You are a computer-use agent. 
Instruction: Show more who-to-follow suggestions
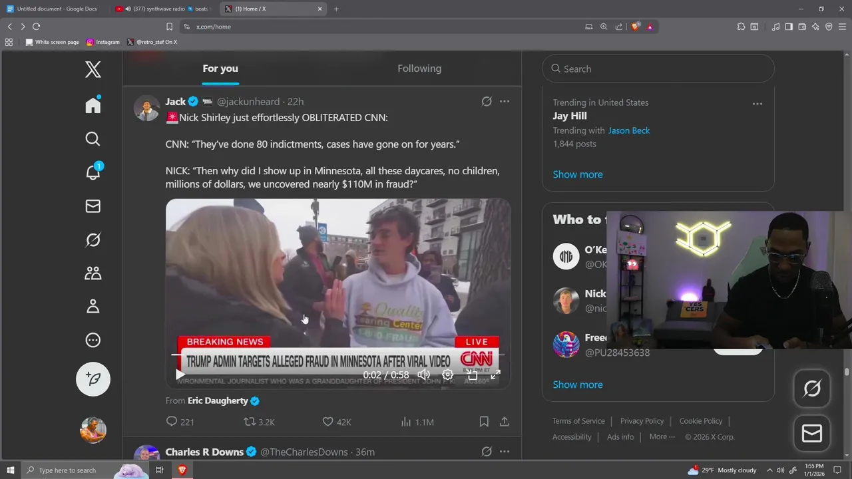[578, 385]
